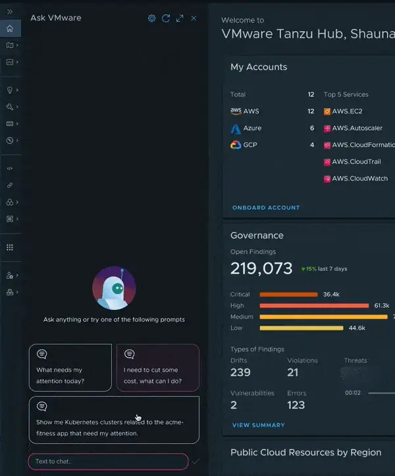Image resolution: width=395 pixels, height=476 pixels.
Task: Open the compass icon in sidebar
Action: pos(10,140)
